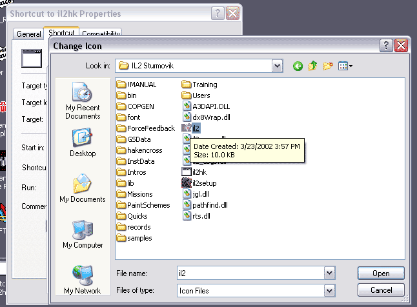Switch to Shortcut tab in Properties window
This screenshot has width=417, height=307.
61,32
